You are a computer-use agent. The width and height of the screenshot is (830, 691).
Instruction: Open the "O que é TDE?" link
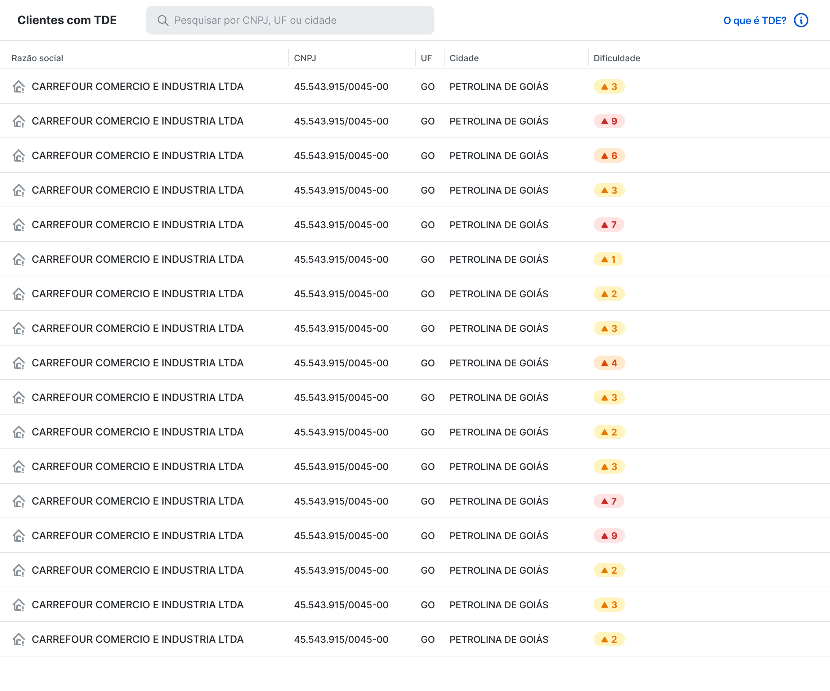click(754, 21)
